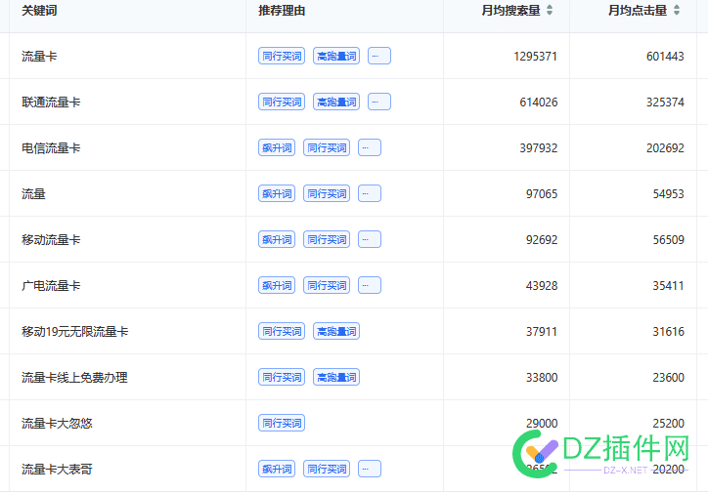Viewport: 708px width, 493px height.
Task: Expand more tags in 联通流量卡 row
Action: pos(379,102)
